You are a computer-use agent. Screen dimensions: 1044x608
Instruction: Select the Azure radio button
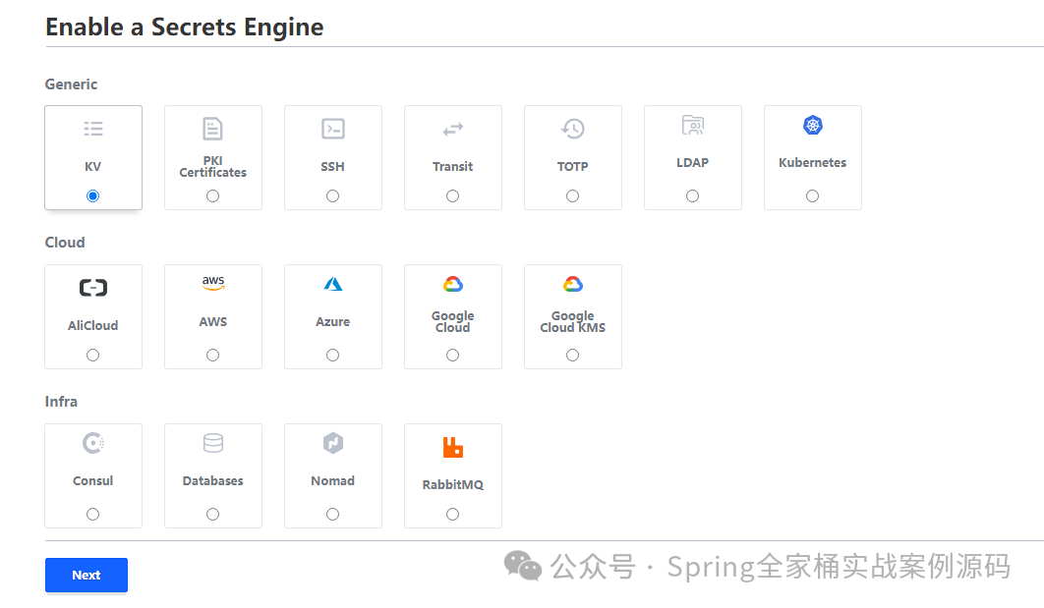pyautogui.click(x=333, y=356)
